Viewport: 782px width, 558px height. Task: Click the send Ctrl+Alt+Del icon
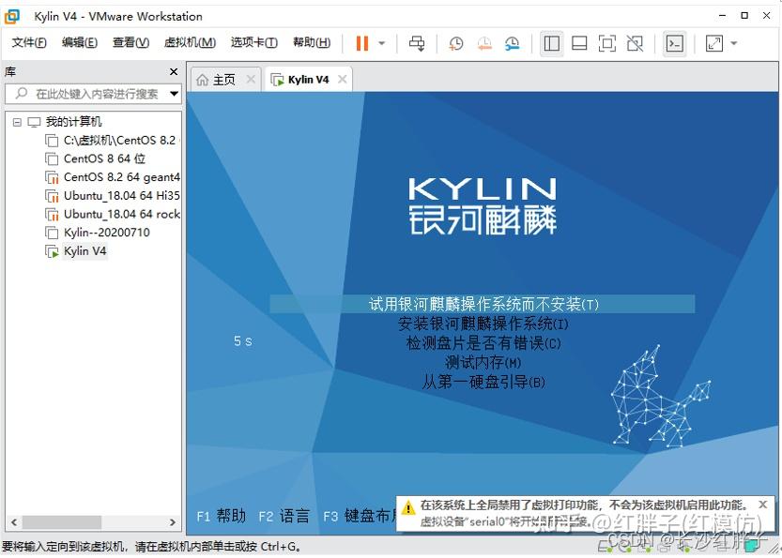pyautogui.click(x=417, y=43)
